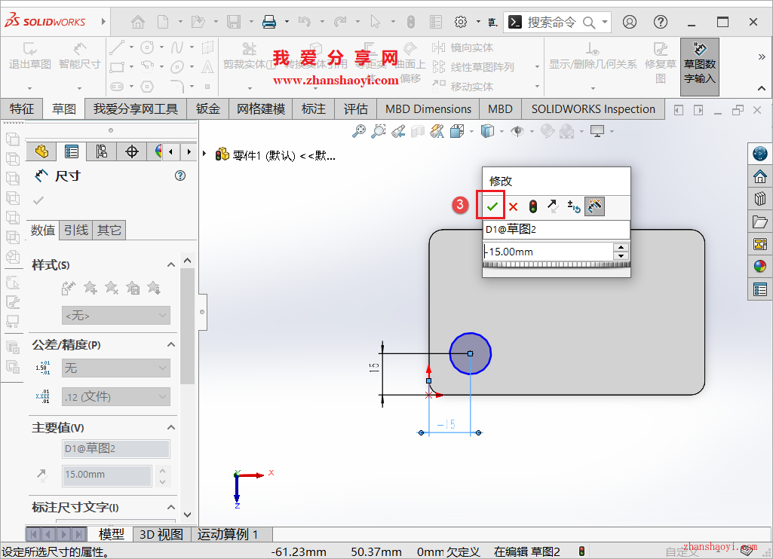Open the 样式 style dropdown showing <无>
Screen dimensions: 773x559
click(115, 315)
